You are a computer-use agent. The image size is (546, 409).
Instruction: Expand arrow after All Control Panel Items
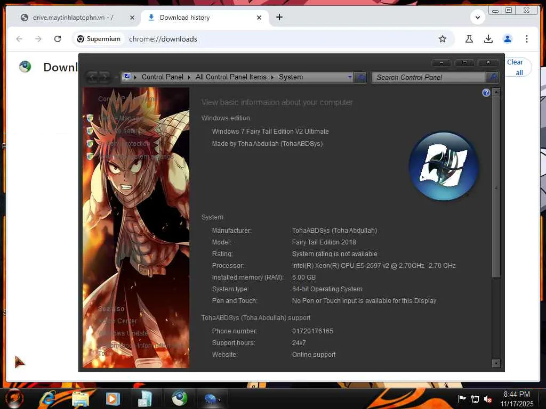[x=272, y=77]
